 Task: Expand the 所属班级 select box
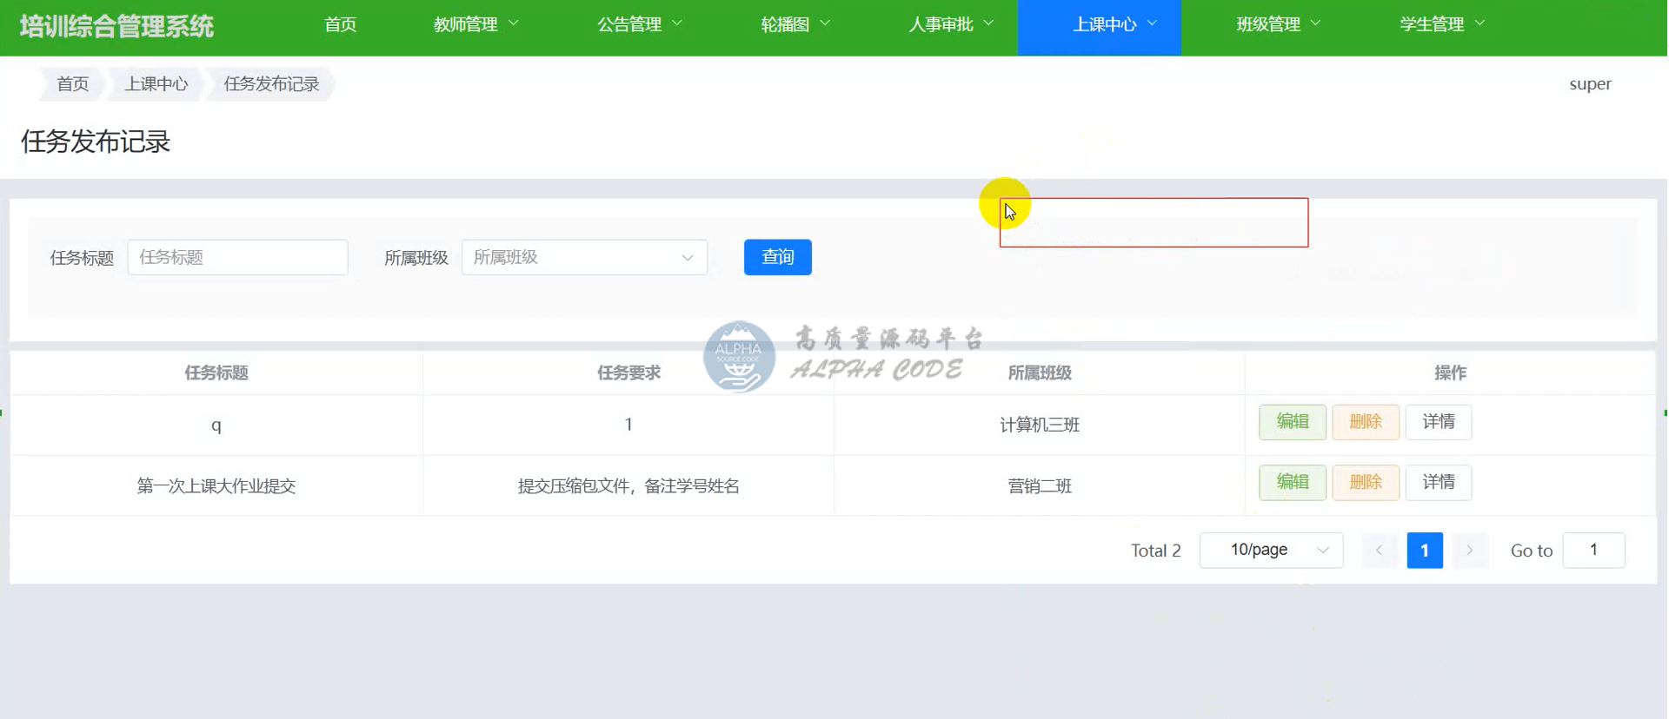(584, 258)
